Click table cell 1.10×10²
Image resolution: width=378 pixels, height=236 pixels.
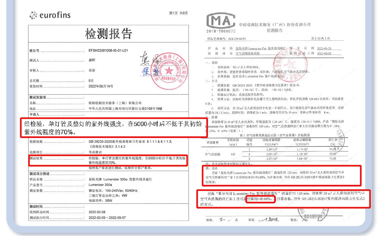[x=302, y=154]
